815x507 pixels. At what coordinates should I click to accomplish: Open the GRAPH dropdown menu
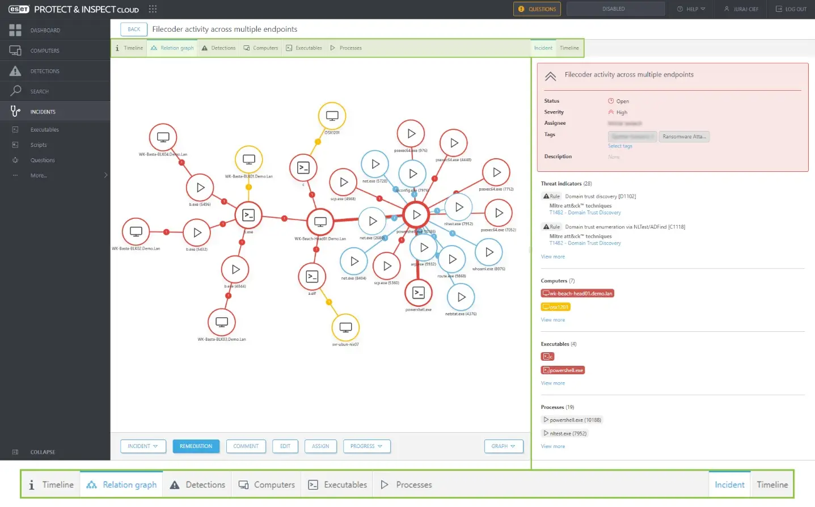point(504,446)
